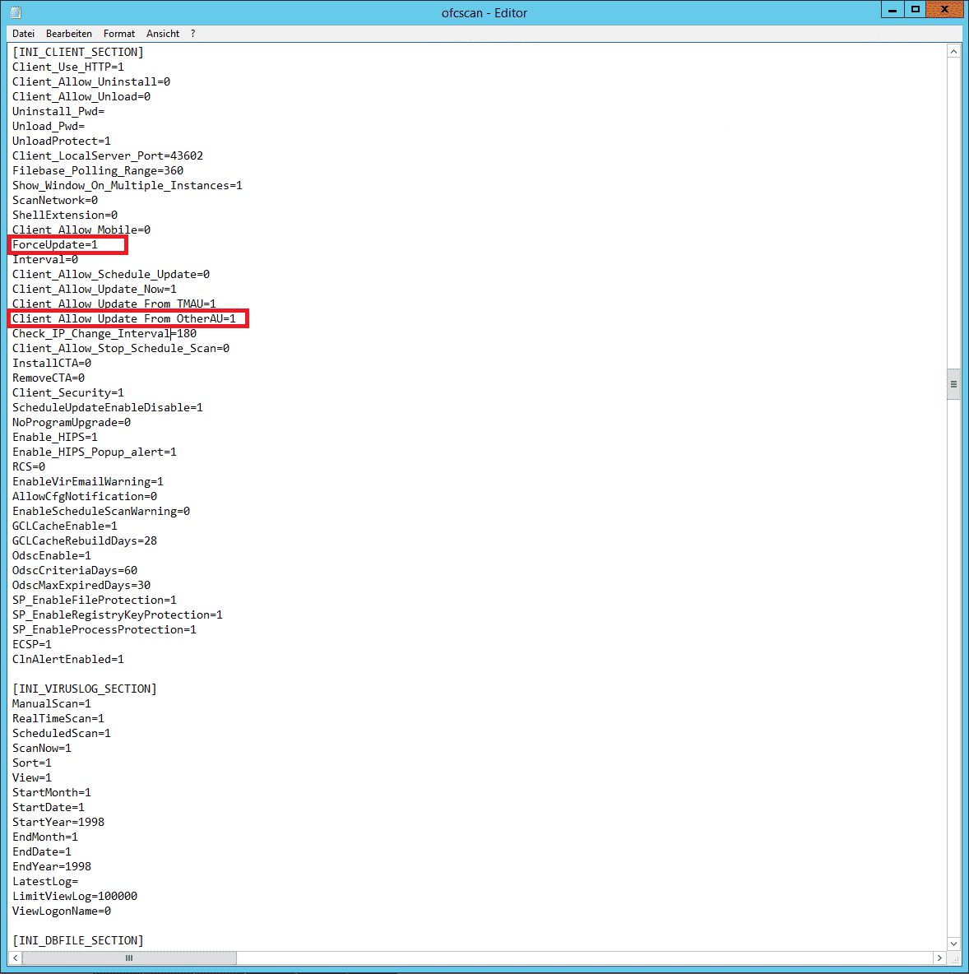Click the Unload_Pwd= line
Viewport: 969px width, 974px height.
48,126
